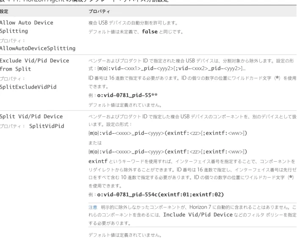Select 'Exclude Vid/Pid Device from Split' setting name
This screenshot has width=300, height=238.
pyautogui.click(x=34, y=64)
